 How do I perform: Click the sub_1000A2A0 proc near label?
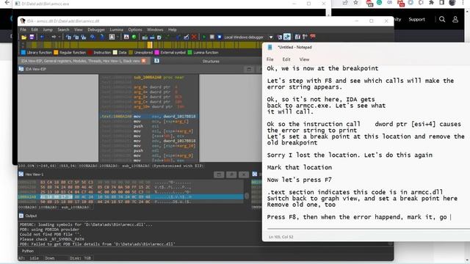tap(159, 78)
